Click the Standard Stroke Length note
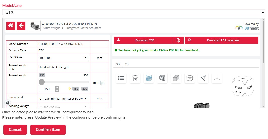The width and height of the screenshot is (268, 139). (53, 67)
